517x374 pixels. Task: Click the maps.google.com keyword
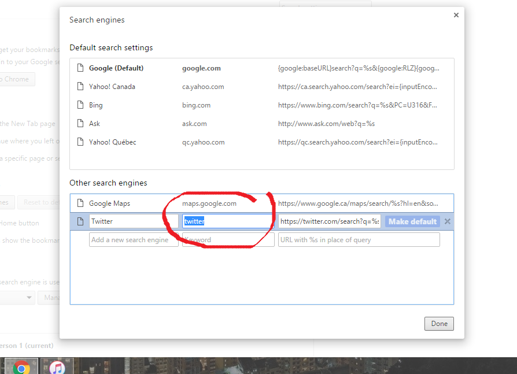point(209,203)
